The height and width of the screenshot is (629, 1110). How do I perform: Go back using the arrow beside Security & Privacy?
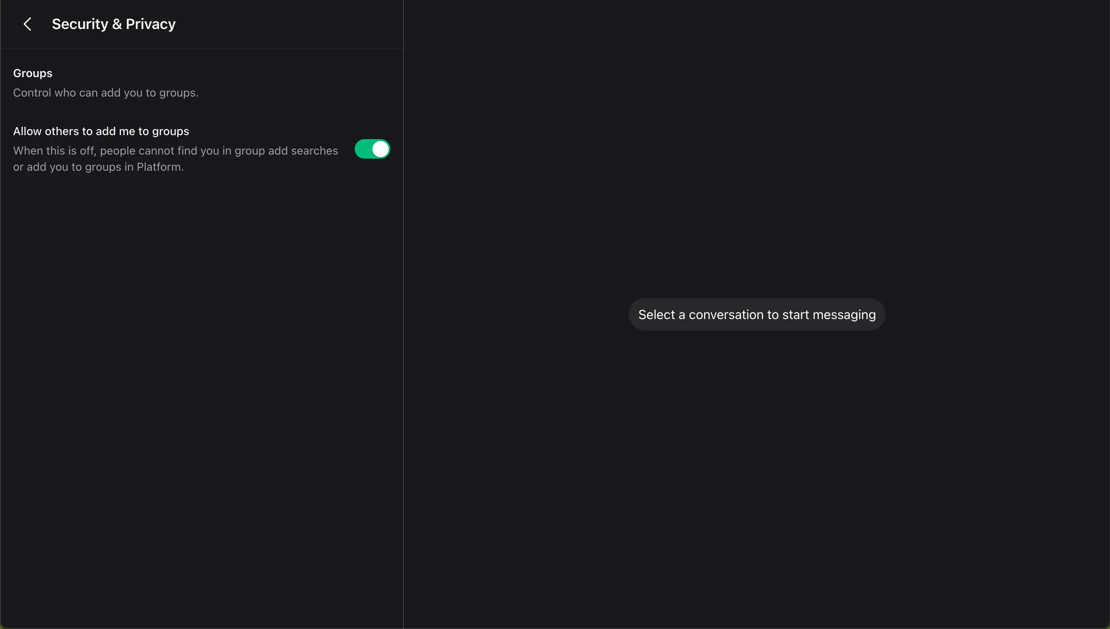click(x=27, y=24)
